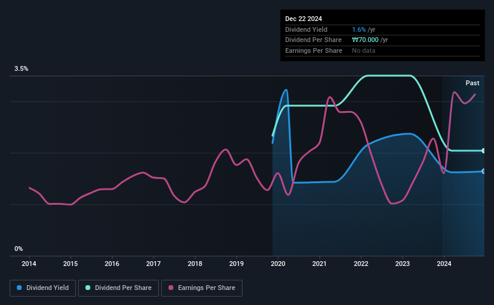Select the teal endpoint marker for Dividend Per Share
The image size is (494, 305).
tap(484, 151)
